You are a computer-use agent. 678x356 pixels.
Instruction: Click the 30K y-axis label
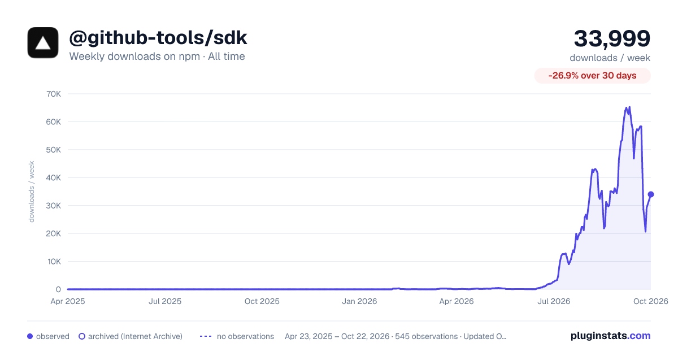[53, 206]
